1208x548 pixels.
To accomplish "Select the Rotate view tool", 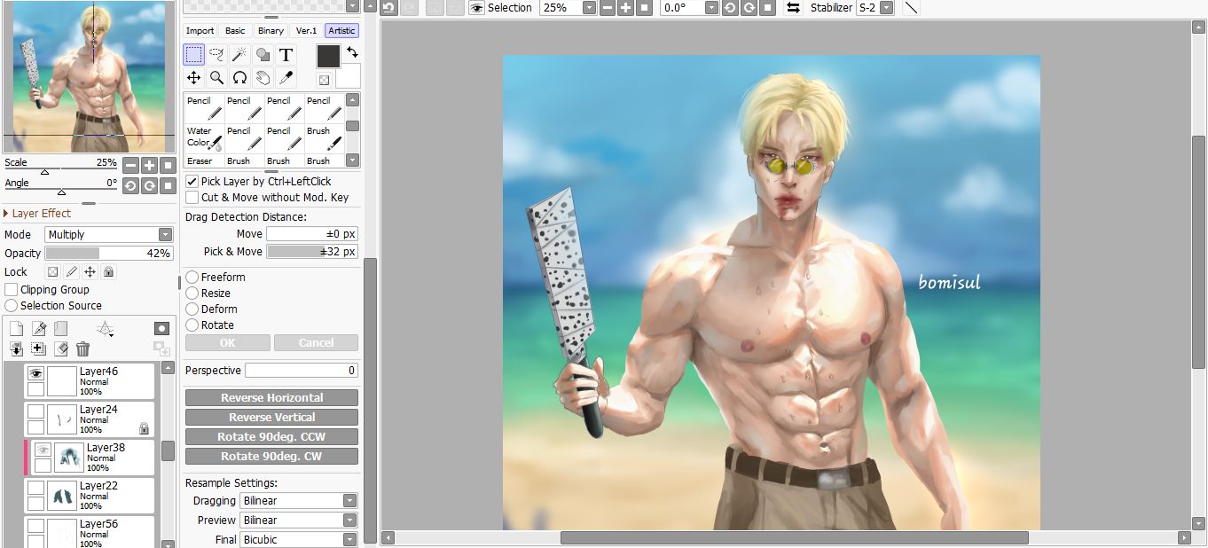I will 239,78.
